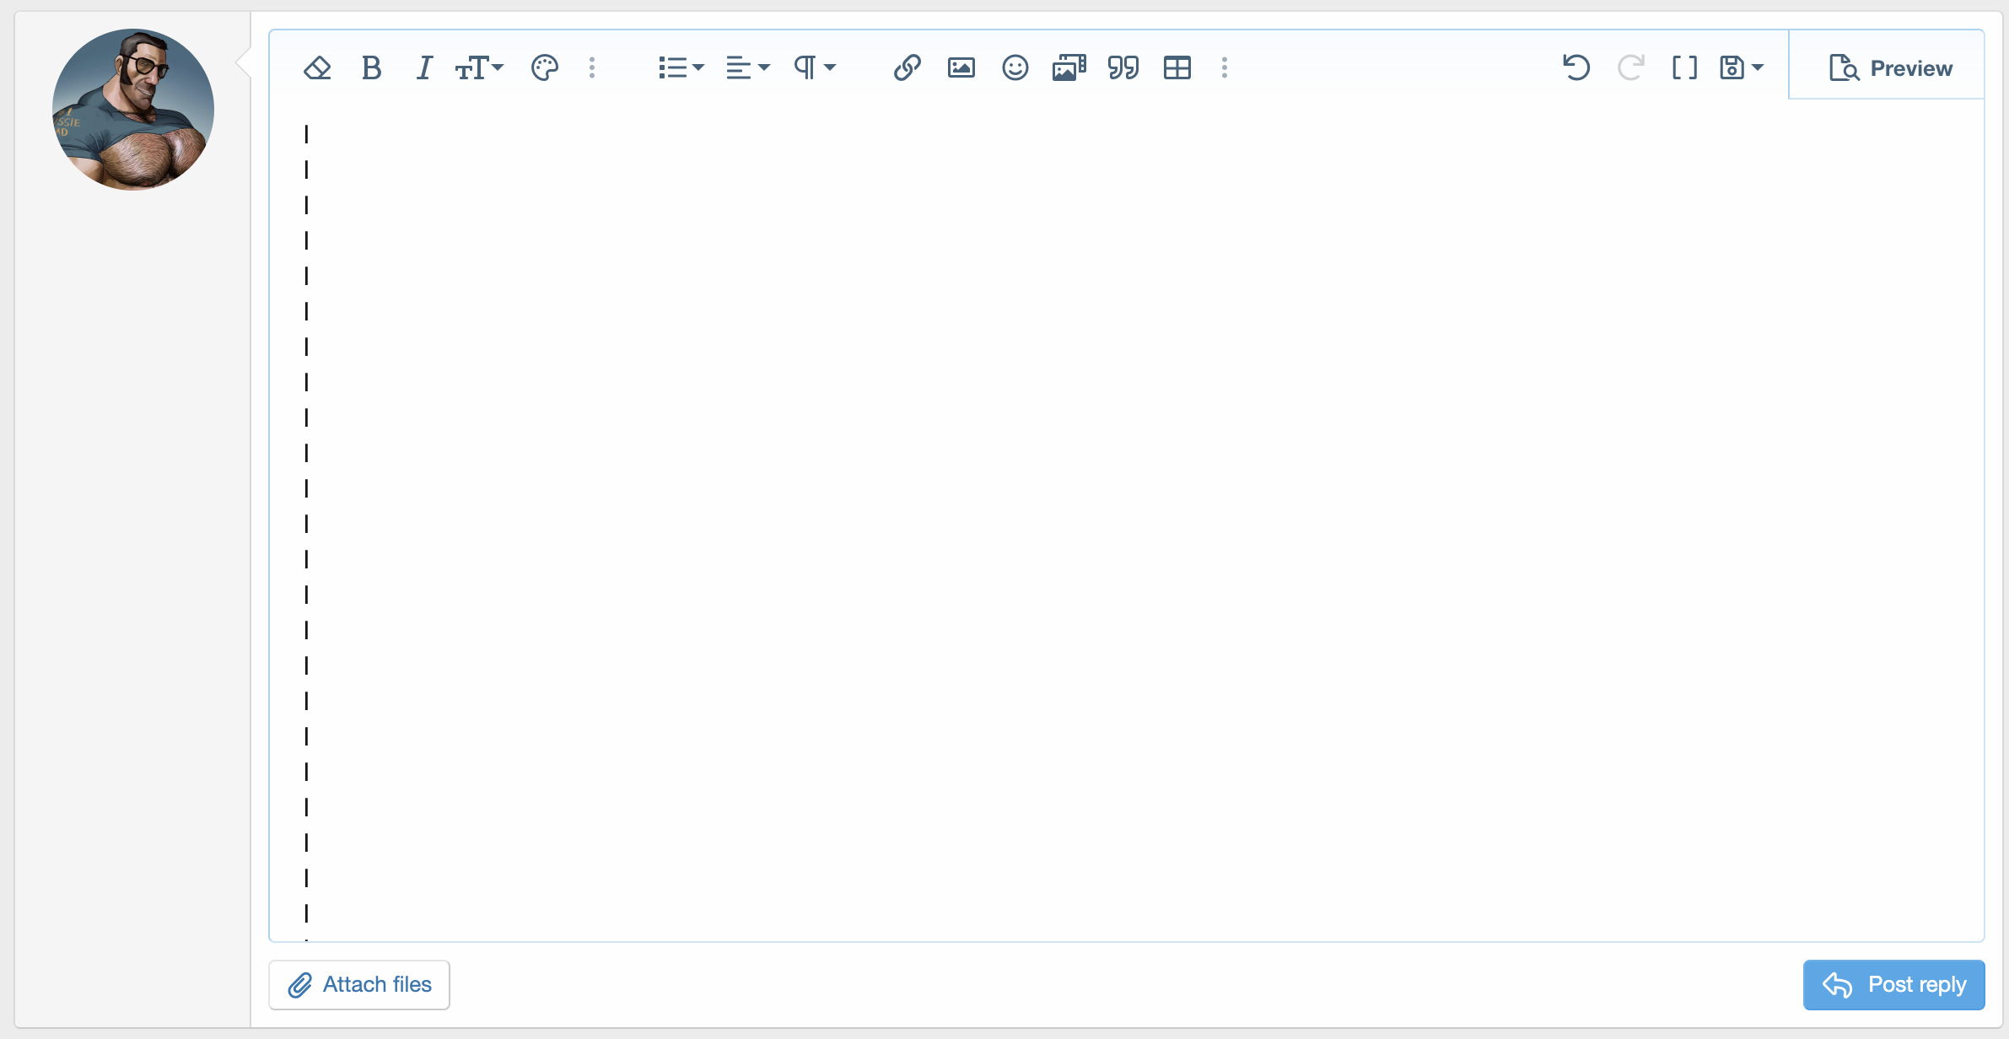Insert embedded media into the reply
The image size is (2009, 1039).
coord(1069,67)
